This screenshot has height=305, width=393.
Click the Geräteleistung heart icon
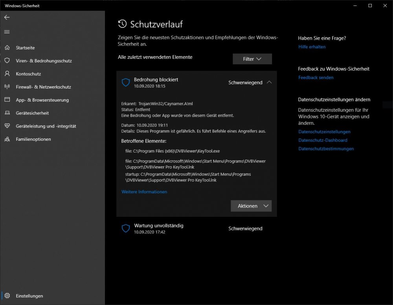pos(7,126)
